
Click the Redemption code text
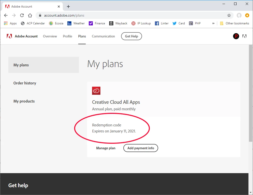point(107,125)
